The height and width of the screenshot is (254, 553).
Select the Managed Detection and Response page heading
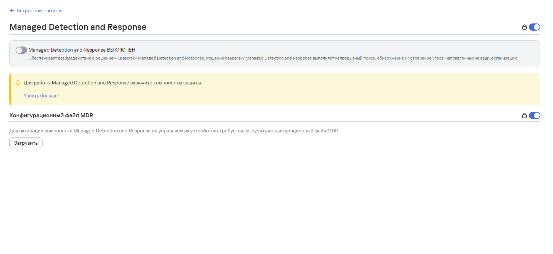[78, 27]
